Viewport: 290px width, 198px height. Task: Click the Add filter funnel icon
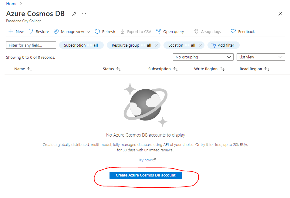coord(214,45)
